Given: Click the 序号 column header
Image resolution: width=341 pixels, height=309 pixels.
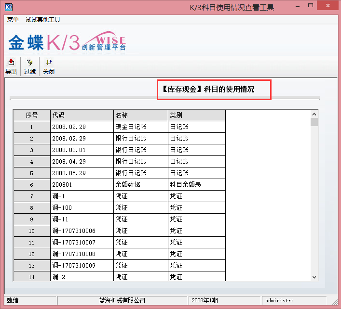Looking at the screenshot, I should coord(31,116).
